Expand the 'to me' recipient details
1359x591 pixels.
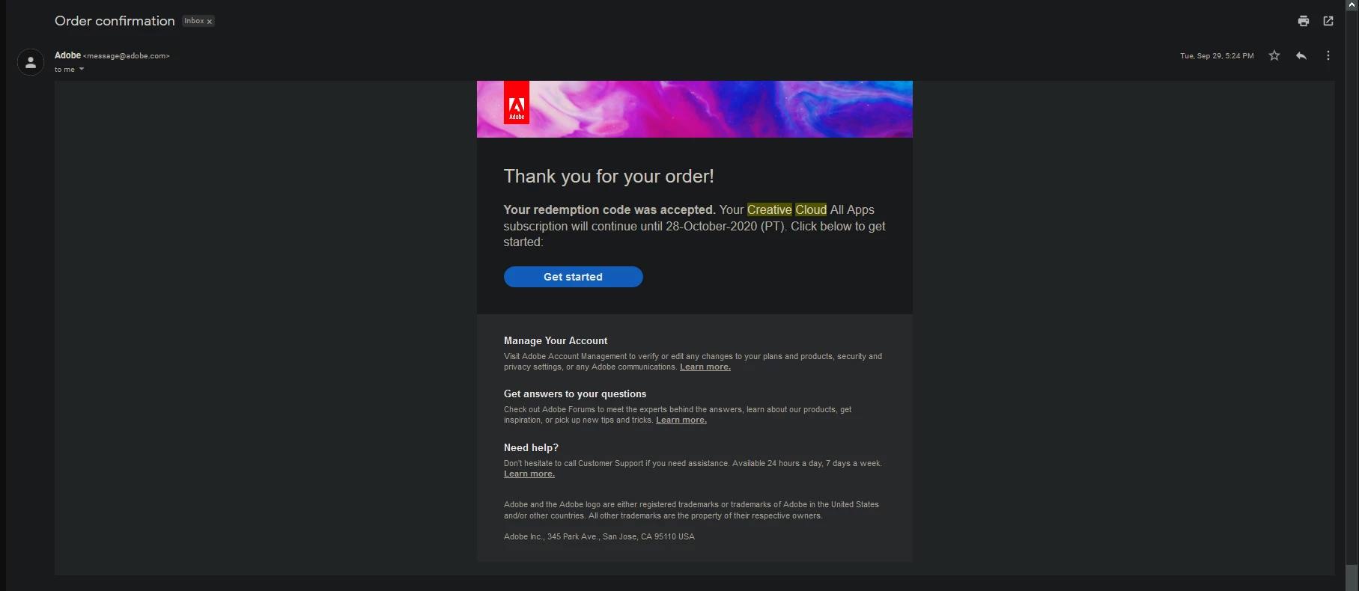pyautogui.click(x=82, y=70)
